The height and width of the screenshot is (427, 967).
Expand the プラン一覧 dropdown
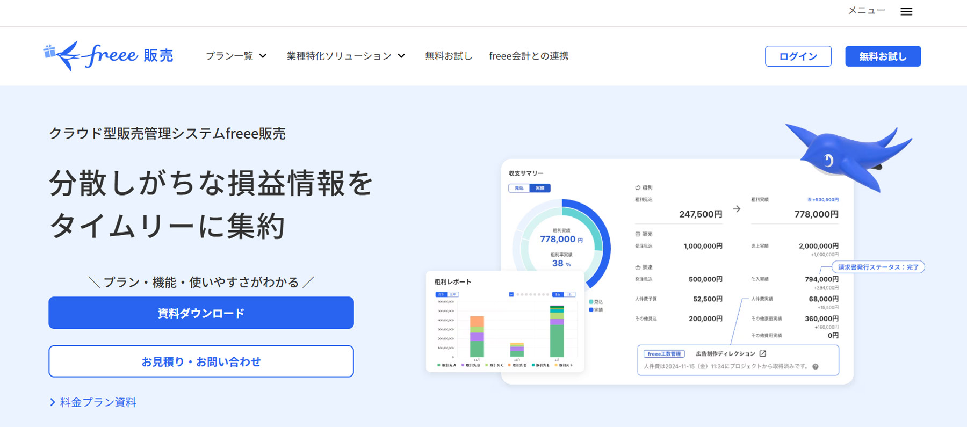(x=236, y=56)
